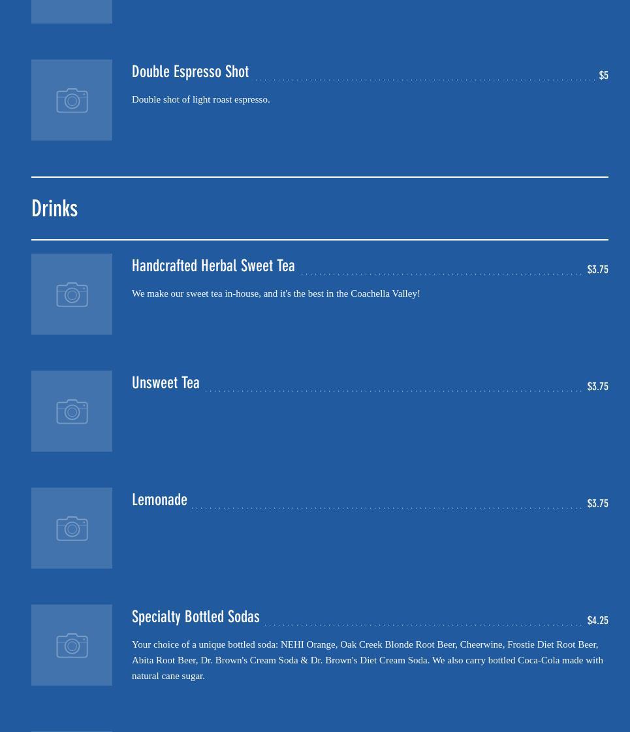
Task: Click the Drinks section heading
Action: (55, 208)
